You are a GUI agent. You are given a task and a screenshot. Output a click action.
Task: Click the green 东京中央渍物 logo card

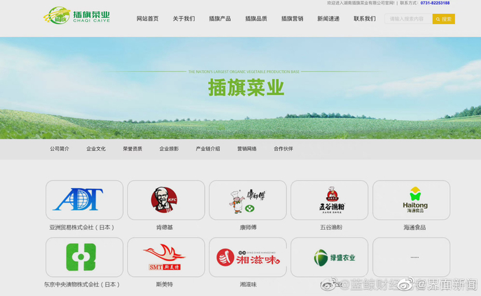(x=85, y=257)
